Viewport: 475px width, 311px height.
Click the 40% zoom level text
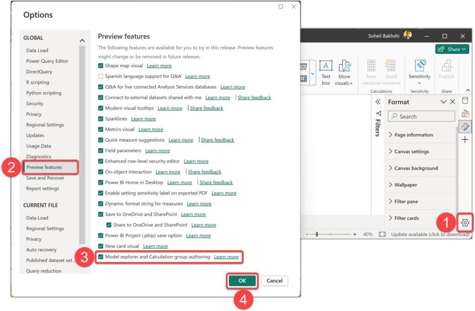click(x=368, y=235)
